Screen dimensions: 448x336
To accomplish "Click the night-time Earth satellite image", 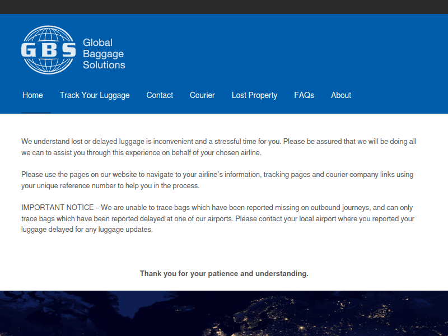I will click(x=224, y=313).
